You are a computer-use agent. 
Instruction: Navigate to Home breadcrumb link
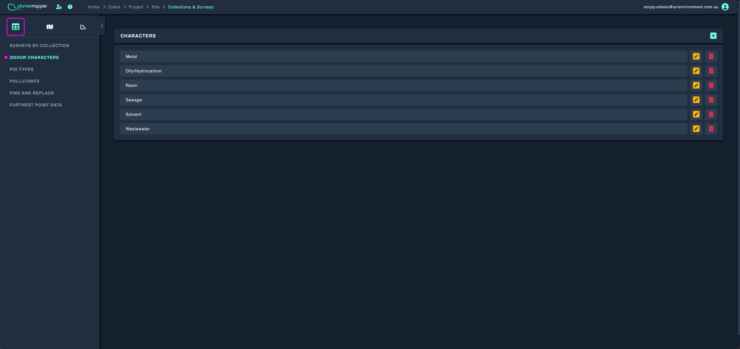(x=94, y=7)
